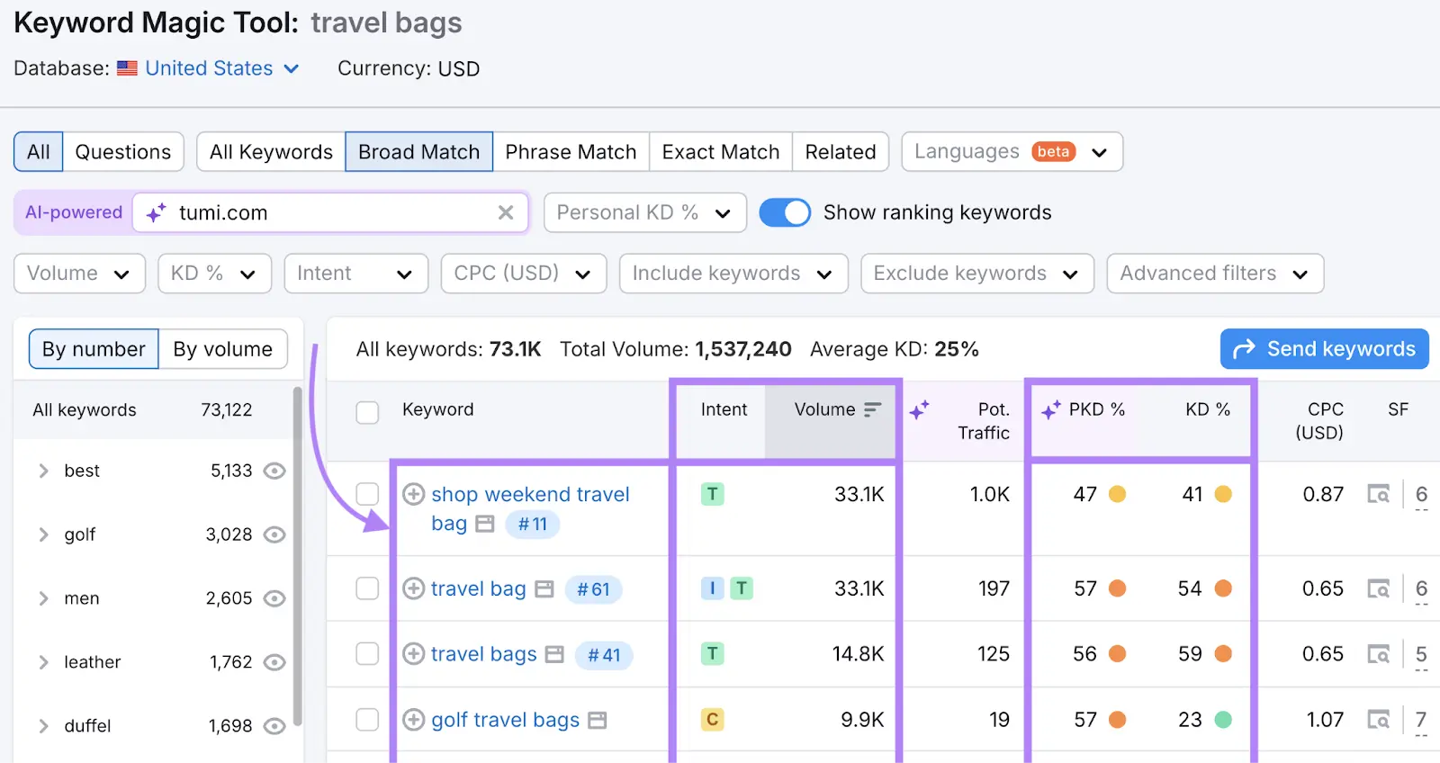Expand the 'leather' keyword group
This screenshot has height=763, width=1440.
pos(43,662)
